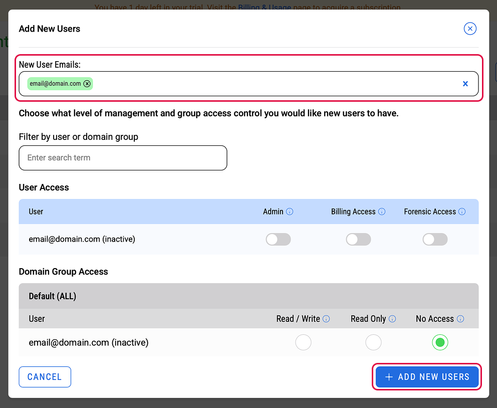Click into New User Emails input box
This screenshot has height=408, width=497.
click(248, 84)
